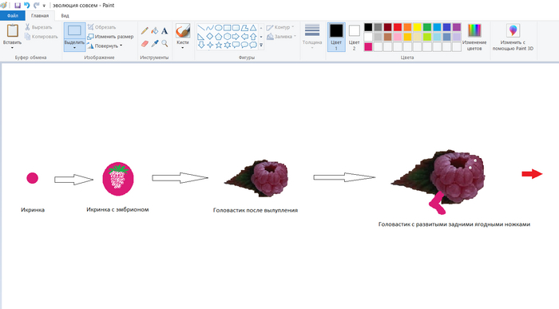This screenshot has height=309, width=559.
Task: Select the Color picker eyedropper tool
Action: pyautogui.click(x=154, y=43)
